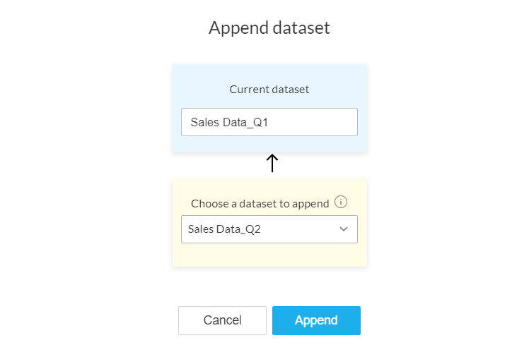Select the Sales Data_Q2 text in dropdown
This screenshot has height=352, width=529.
225,229
